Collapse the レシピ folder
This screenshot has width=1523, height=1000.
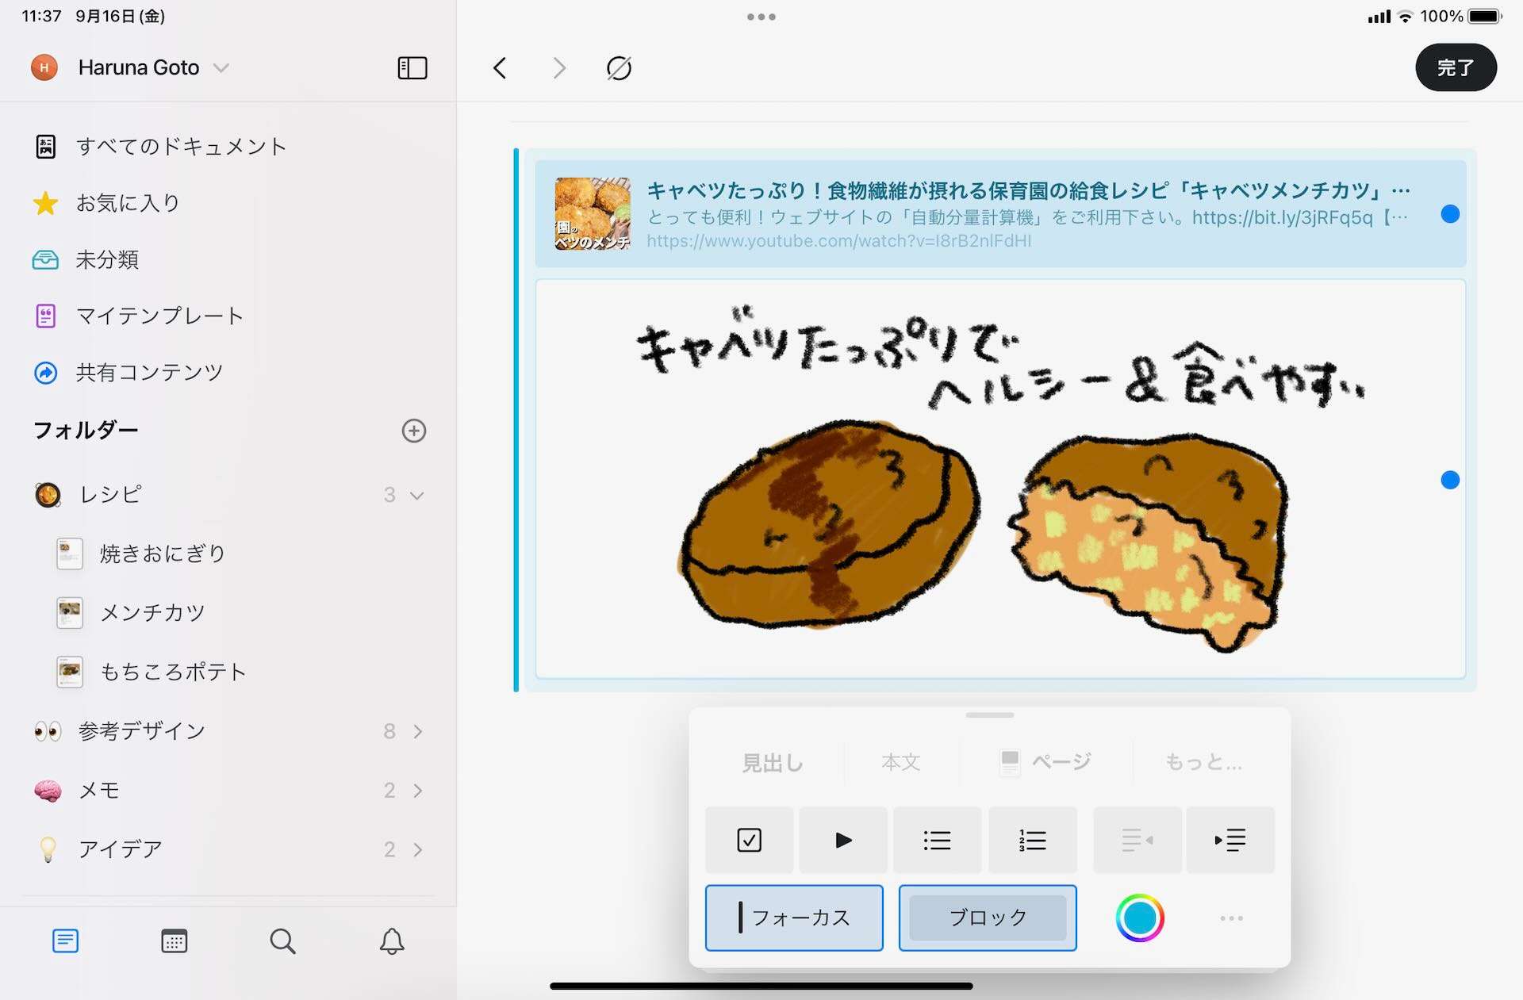tap(416, 495)
